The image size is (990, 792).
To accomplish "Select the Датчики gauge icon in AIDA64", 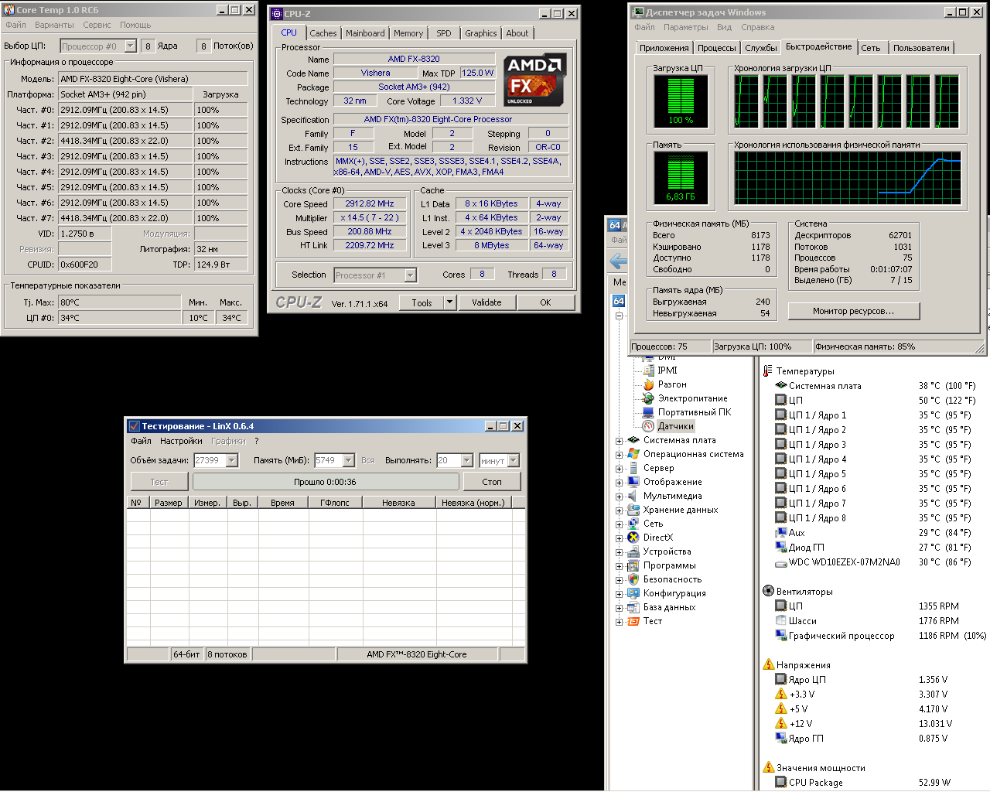I will pos(648,426).
